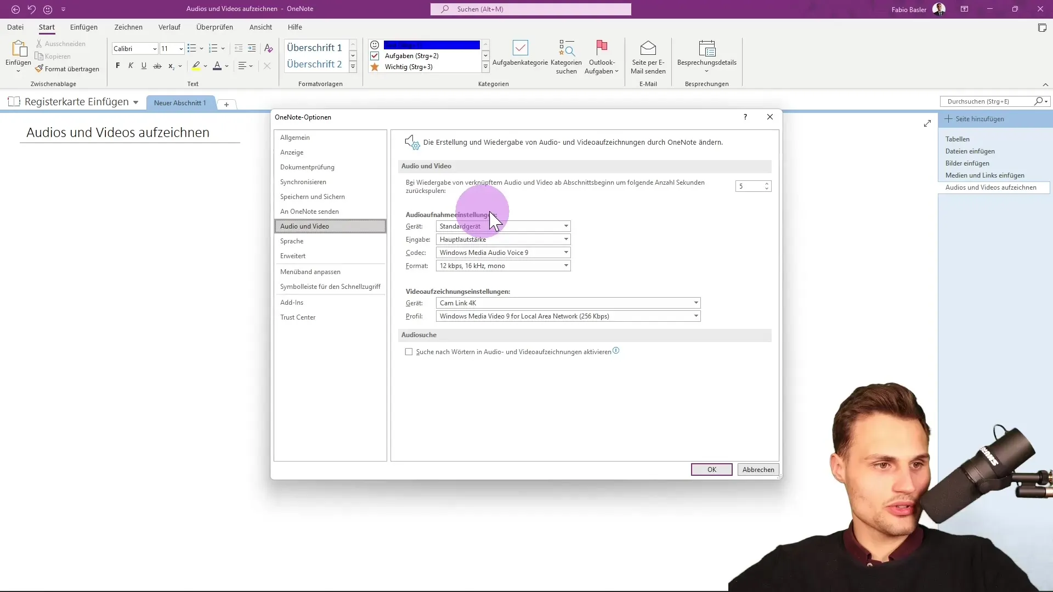Viewport: 1053px width, 592px height.
Task: Expand the Format audio dropdown
Action: tap(567, 265)
